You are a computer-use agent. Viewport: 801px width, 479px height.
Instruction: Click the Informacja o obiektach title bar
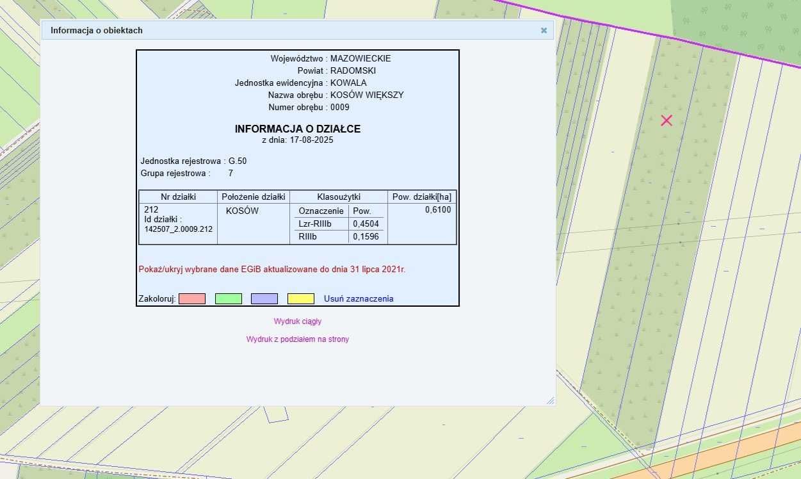[298, 30]
